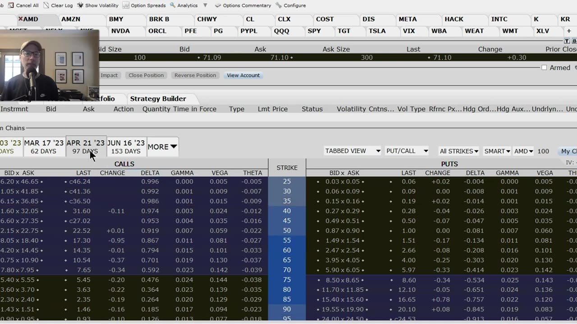Select the TSLA ticker tab

pyautogui.click(x=377, y=31)
